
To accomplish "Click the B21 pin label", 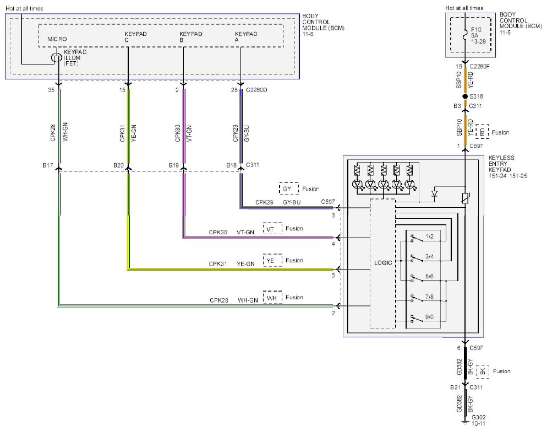I will (x=455, y=387).
